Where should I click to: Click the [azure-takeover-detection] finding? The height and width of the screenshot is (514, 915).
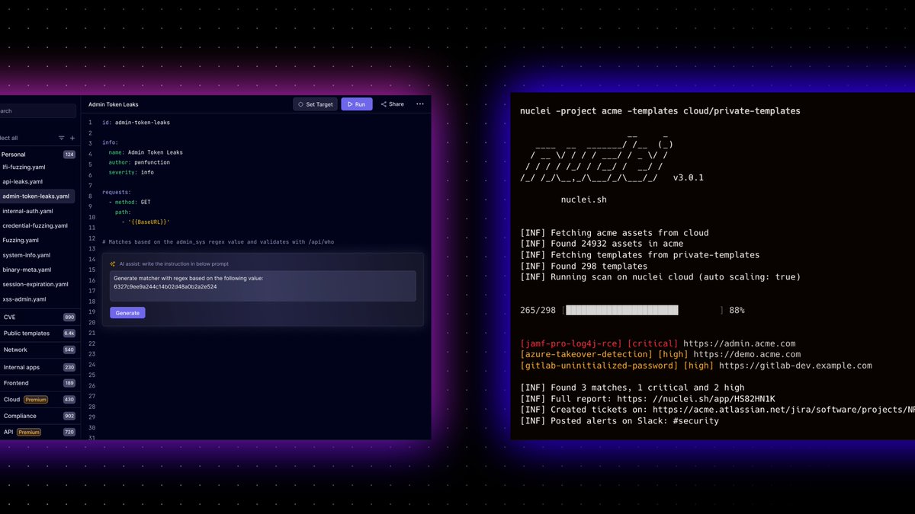[586, 355]
